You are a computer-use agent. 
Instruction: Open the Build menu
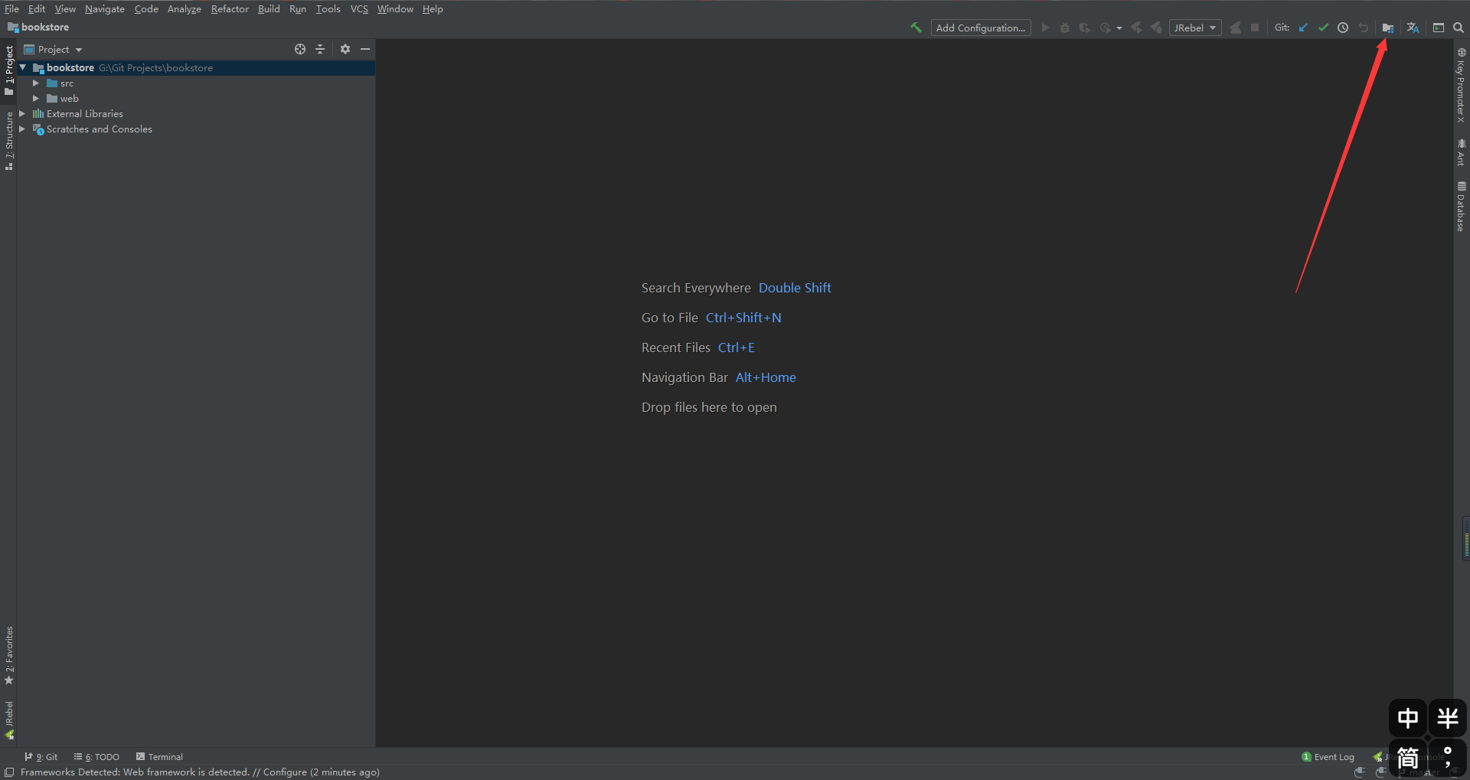[x=269, y=9]
